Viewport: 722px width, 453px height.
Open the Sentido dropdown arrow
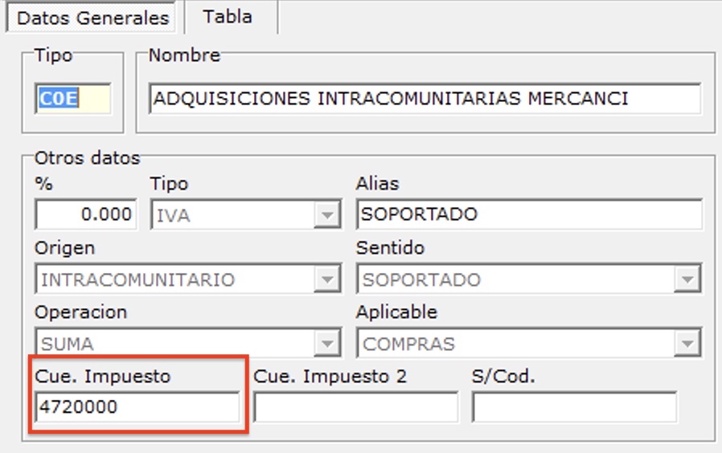point(686,280)
